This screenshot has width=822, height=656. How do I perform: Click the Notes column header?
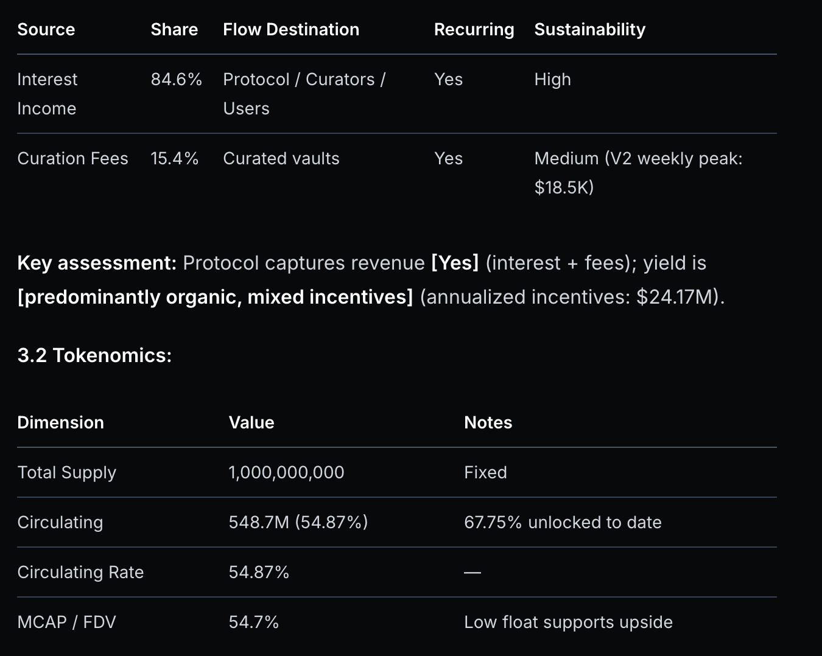[x=488, y=422]
